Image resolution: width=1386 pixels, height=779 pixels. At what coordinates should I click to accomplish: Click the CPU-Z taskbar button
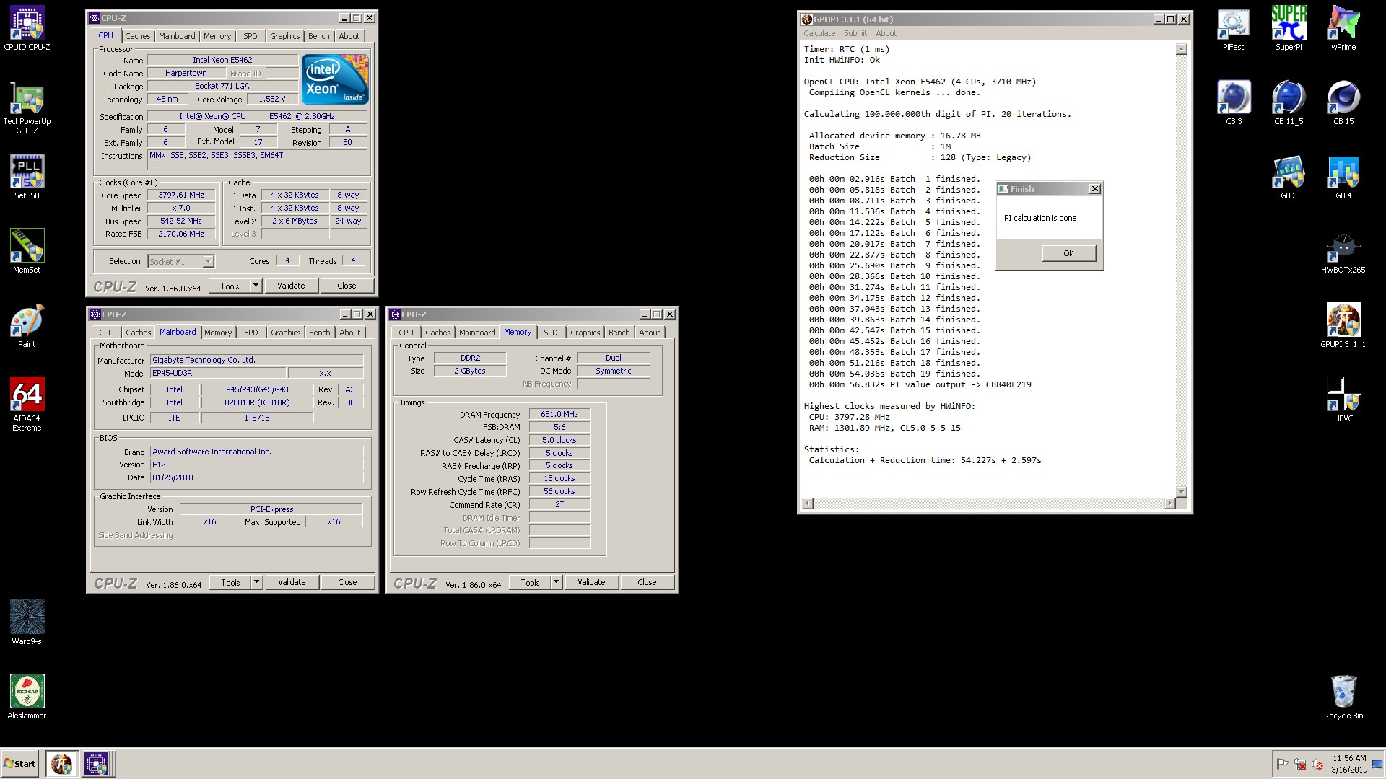pyautogui.click(x=96, y=764)
